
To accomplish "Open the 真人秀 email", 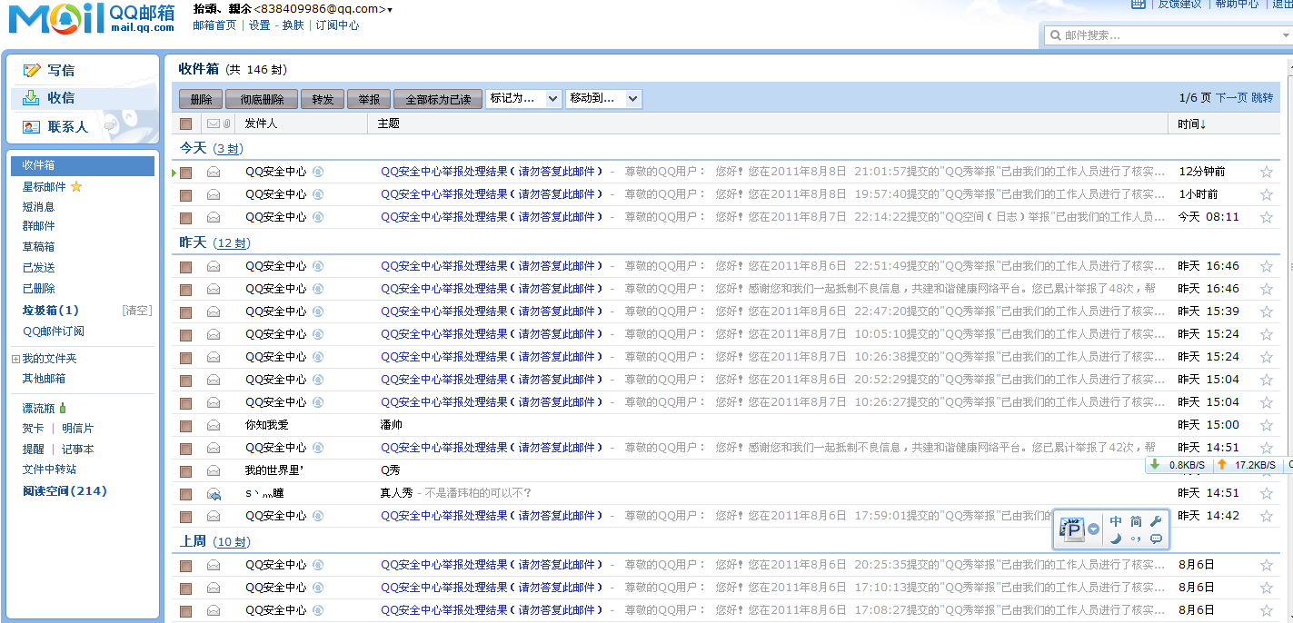I will click(x=396, y=493).
